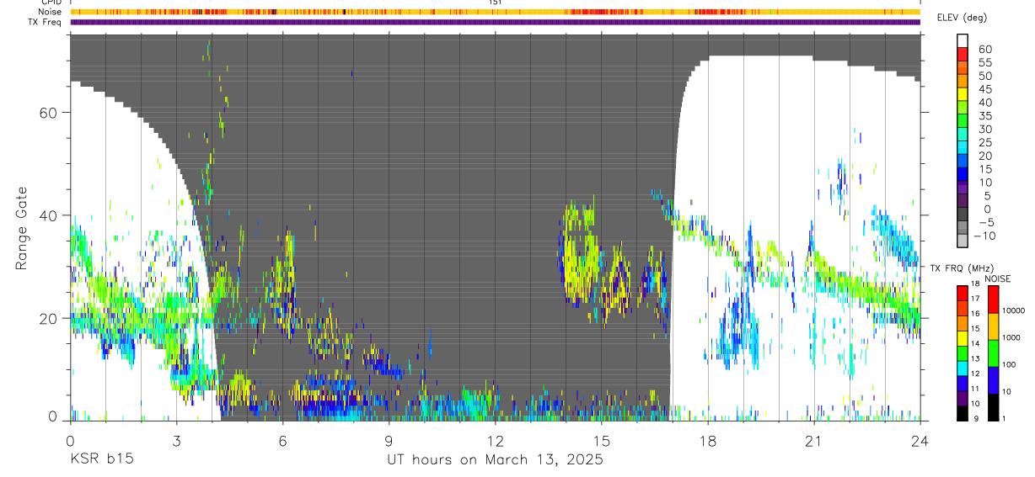Viewport: 1035px width, 477px height.
Task: Click ELEV scale label '25'
Action: (984, 142)
